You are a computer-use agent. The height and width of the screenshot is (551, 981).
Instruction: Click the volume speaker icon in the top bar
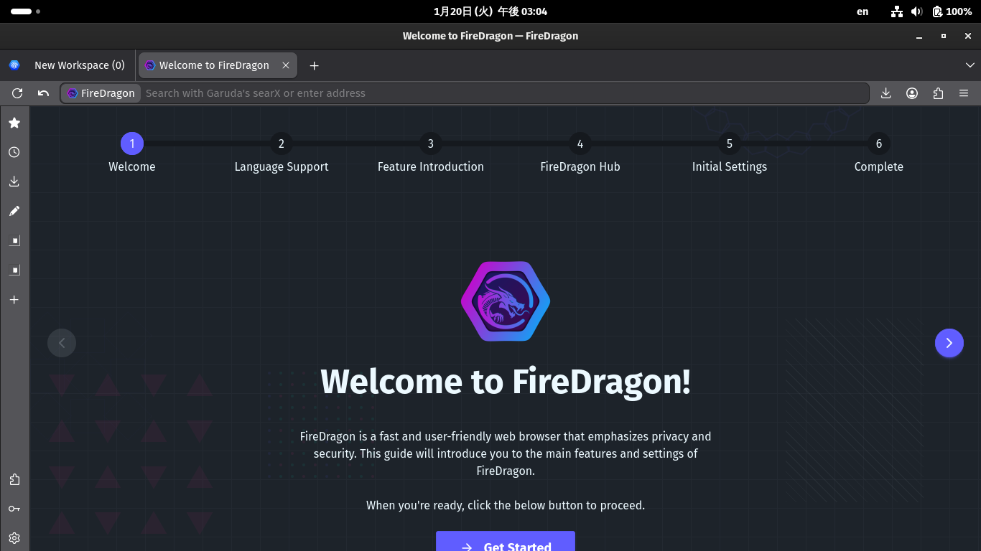pos(916,11)
